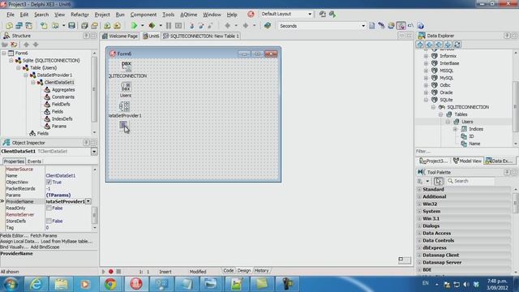The image size is (519, 292).
Task: Click the red circular icon after the Help menu
Action: pos(251,14)
